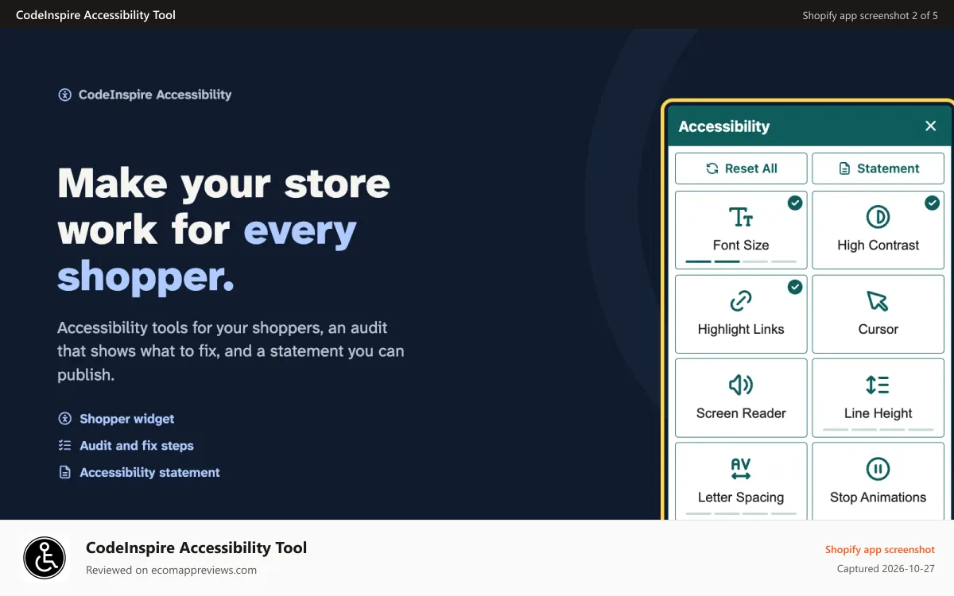
Task: Click the footer title CodeInspire Accessibility Tool
Action: pyautogui.click(x=196, y=548)
